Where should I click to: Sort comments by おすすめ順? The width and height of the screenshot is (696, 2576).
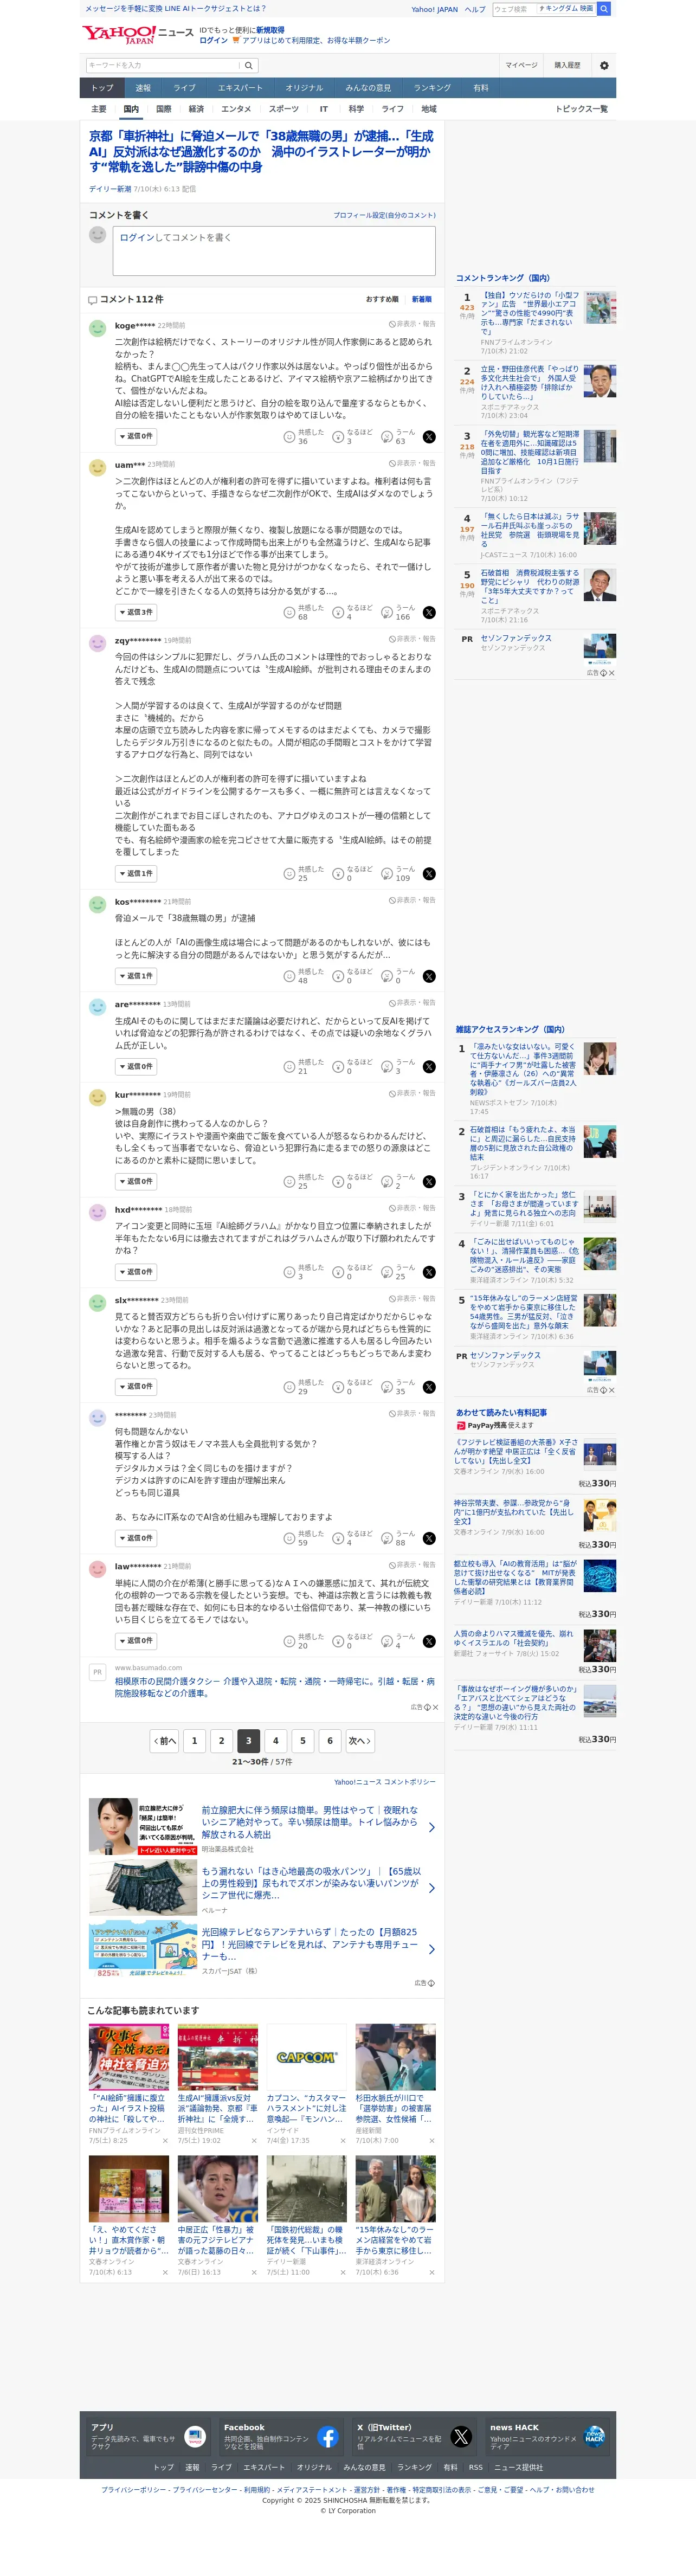tap(382, 299)
